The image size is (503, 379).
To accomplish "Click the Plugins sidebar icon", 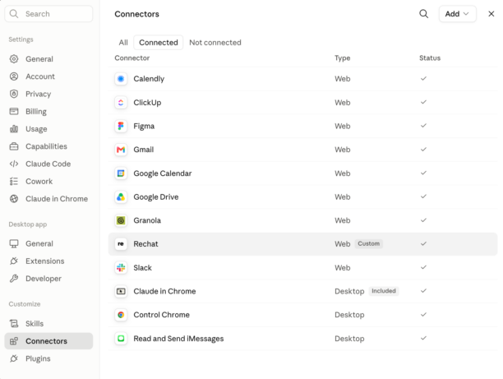I will point(14,358).
